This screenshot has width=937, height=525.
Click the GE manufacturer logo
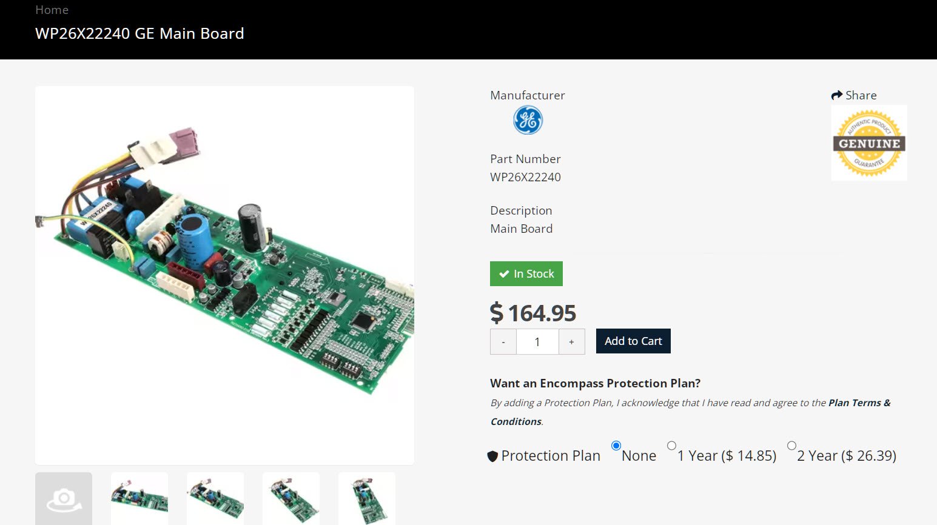pyautogui.click(x=528, y=120)
